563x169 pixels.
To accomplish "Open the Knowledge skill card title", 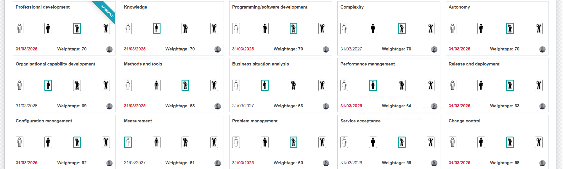I will [135, 7].
